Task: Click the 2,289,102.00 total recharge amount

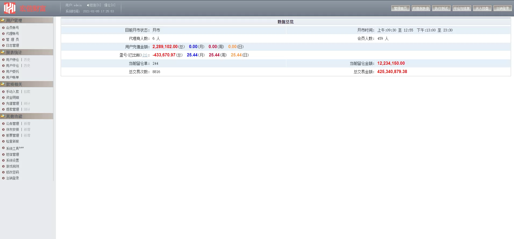Action: point(165,47)
